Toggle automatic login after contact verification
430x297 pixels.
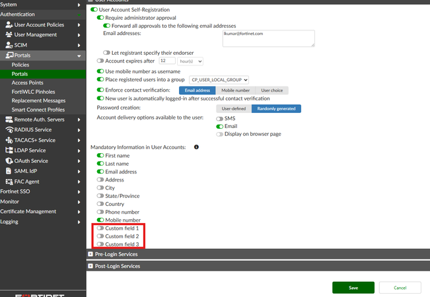click(x=100, y=98)
